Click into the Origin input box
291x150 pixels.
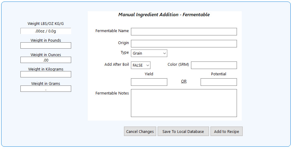point(184,44)
